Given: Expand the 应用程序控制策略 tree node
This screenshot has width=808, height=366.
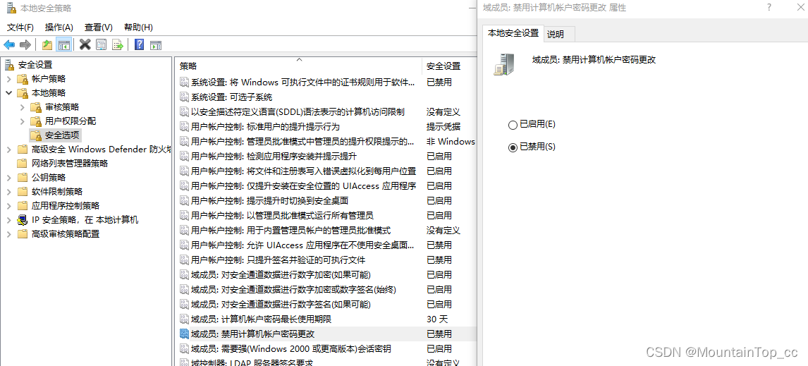Looking at the screenshot, I should (x=8, y=206).
